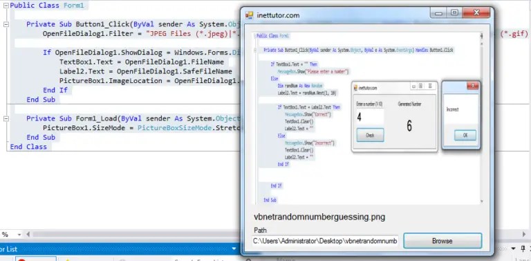The width and height of the screenshot is (531, 261).
Task: Click the 'Label2.Text = OpenFileDialog1.SafeFileName' line
Action: pos(146,71)
